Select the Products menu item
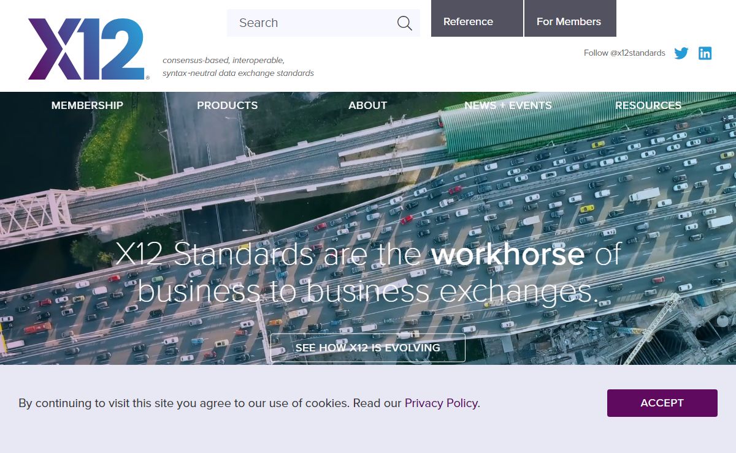The height and width of the screenshot is (453, 736). [x=227, y=105]
